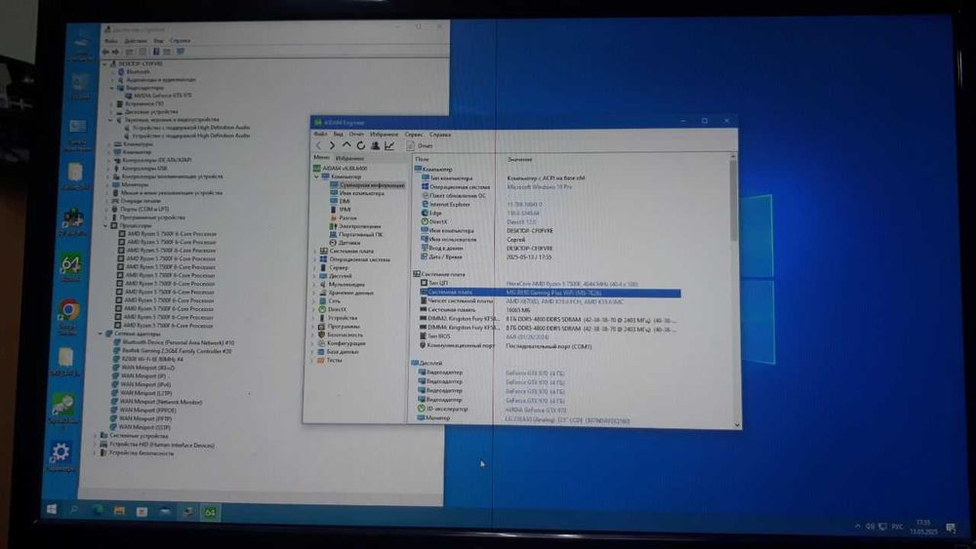976x549 pixels.
Task: Click the user icon in AIDA64 toolbar
Action: point(376,145)
